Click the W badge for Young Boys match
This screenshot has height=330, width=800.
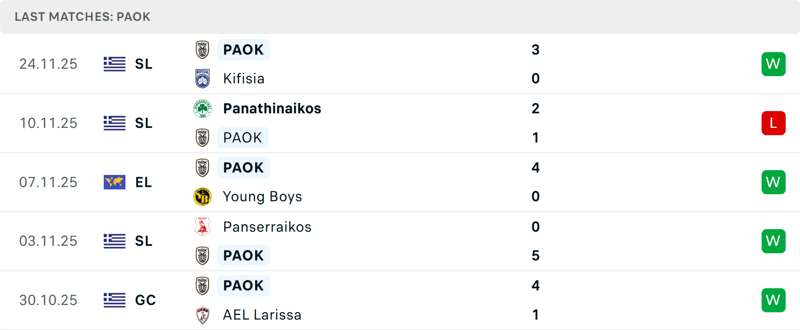click(773, 182)
